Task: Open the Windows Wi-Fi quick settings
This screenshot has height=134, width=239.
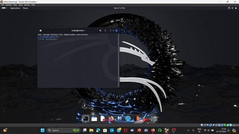Action: [205, 130]
